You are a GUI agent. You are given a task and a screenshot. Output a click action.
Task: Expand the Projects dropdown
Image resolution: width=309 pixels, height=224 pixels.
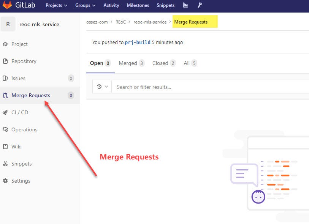[56, 5]
